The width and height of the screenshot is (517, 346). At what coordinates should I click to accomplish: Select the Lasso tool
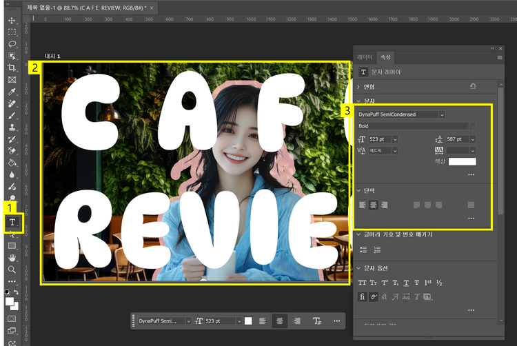click(12, 43)
